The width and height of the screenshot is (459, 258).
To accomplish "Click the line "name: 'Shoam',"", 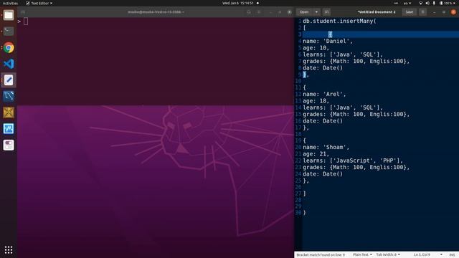I will click(x=326, y=147).
